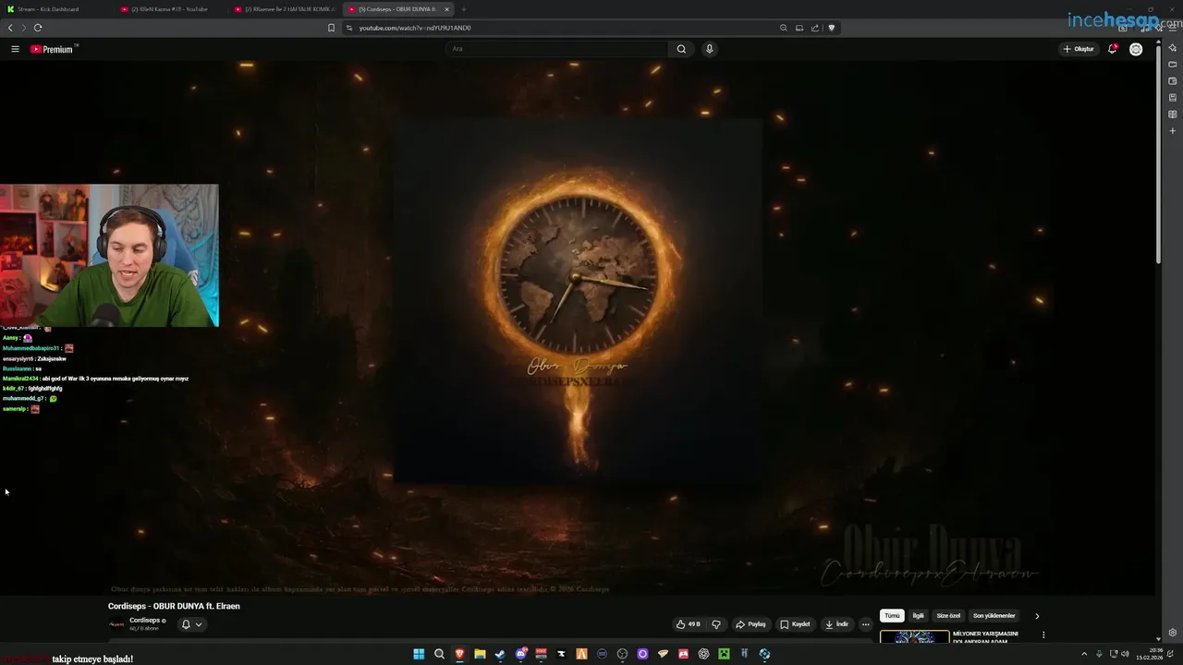Viewport: 1183px width, 665px height.
Task: Open the zoom magnifier in address bar
Action: point(784,28)
